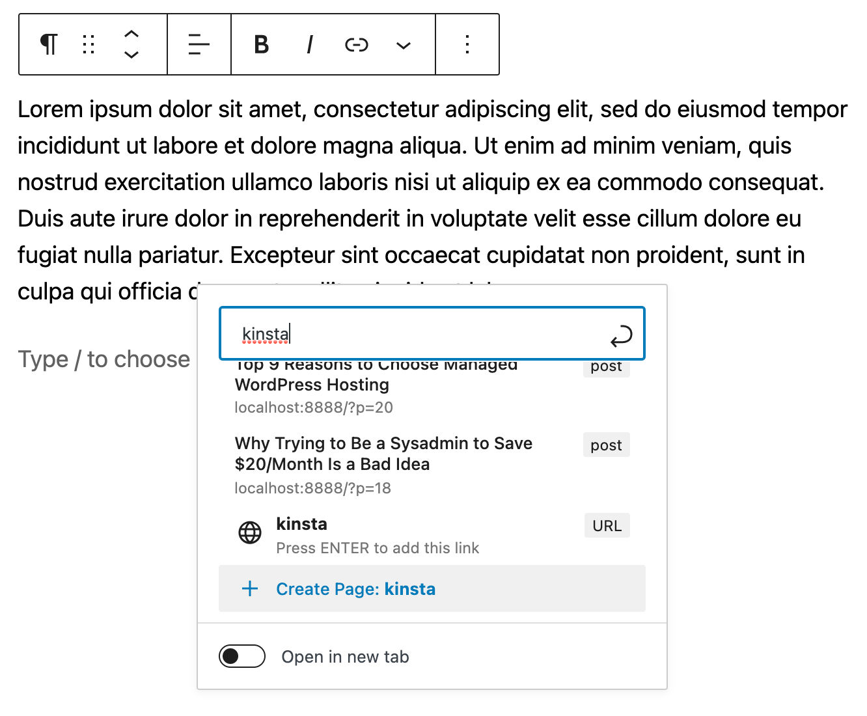Enable Open in new tab
Image resolution: width=867 pixels, height=716 pixels.
click(x=241, y=656)
